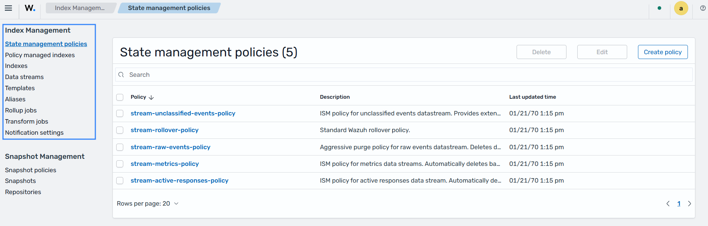The image size is (708, 226).
Task: Check stream-metrics-policy row checkbox
Action: [120, 164]
